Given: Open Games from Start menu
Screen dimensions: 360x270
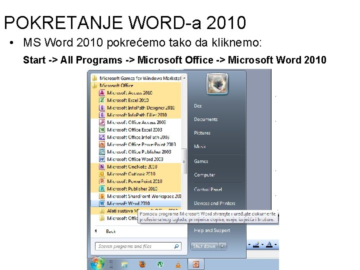Looking at the screenshot, I should pos(201,161).
